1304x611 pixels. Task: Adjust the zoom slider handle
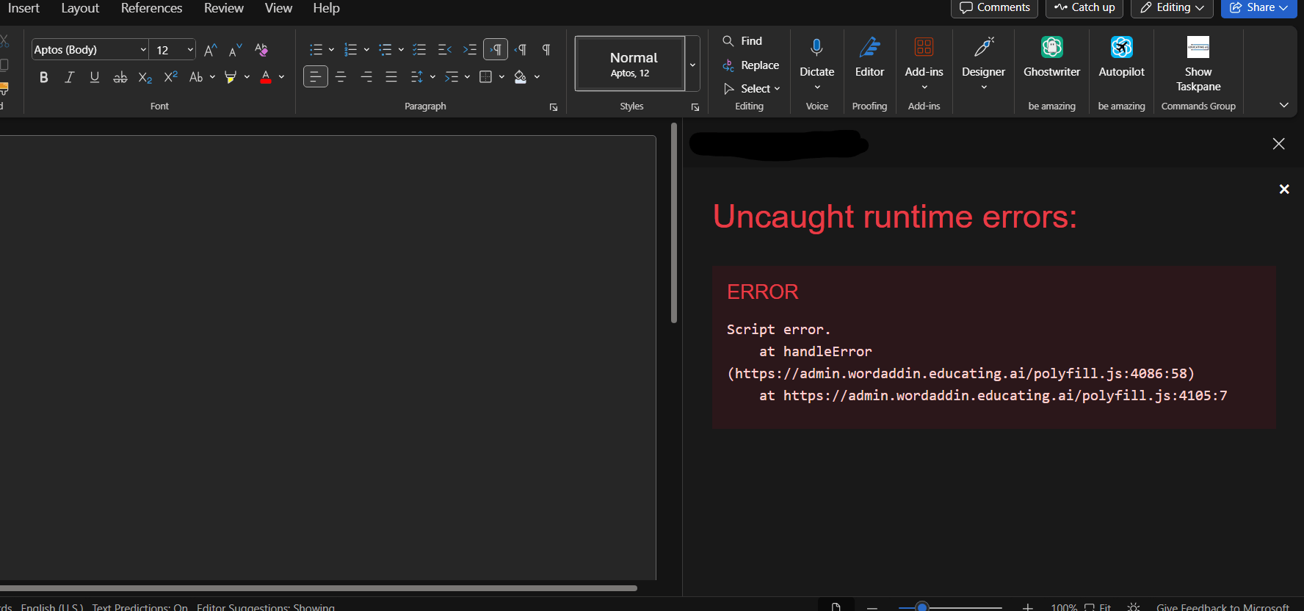(x=922, y=607)
